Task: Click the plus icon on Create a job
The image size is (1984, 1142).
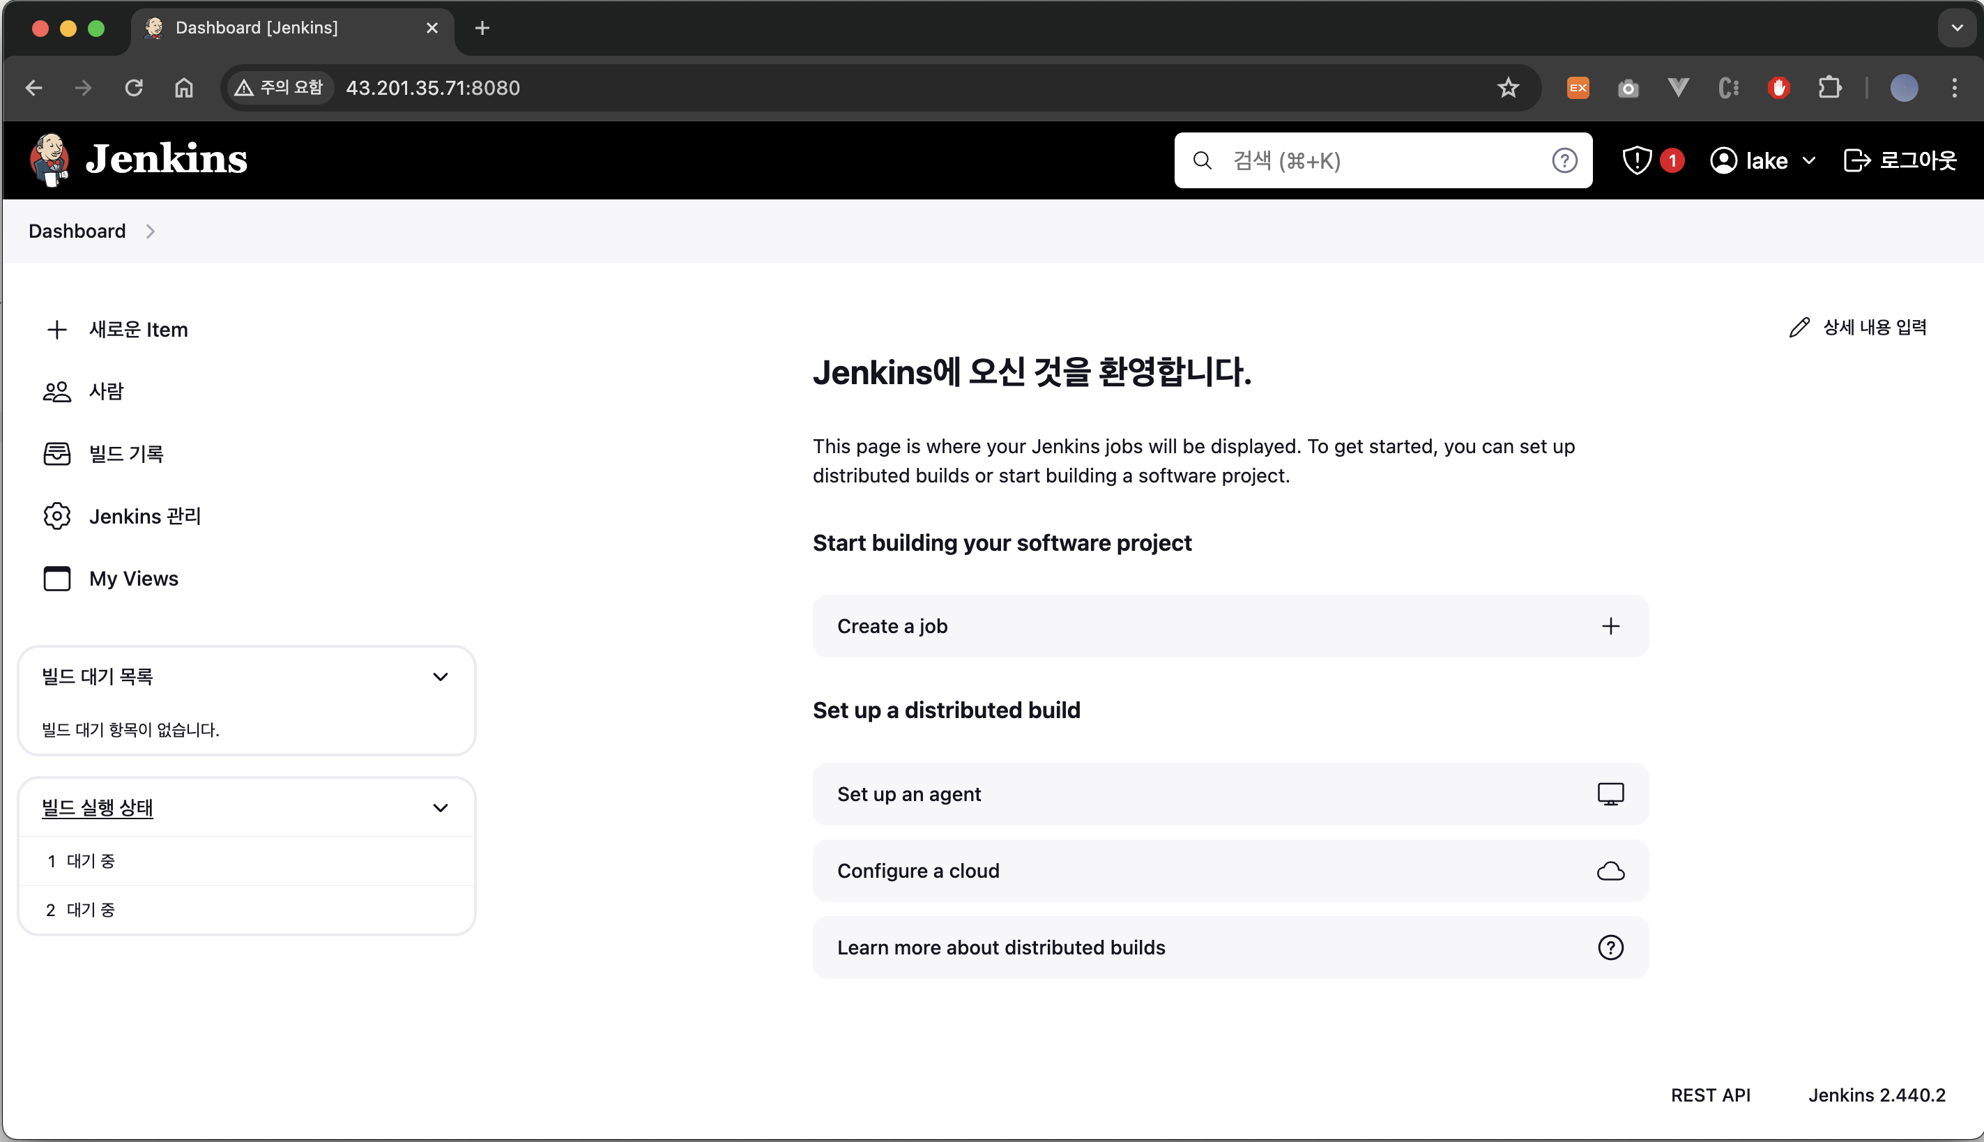Action: (1610, 626)
